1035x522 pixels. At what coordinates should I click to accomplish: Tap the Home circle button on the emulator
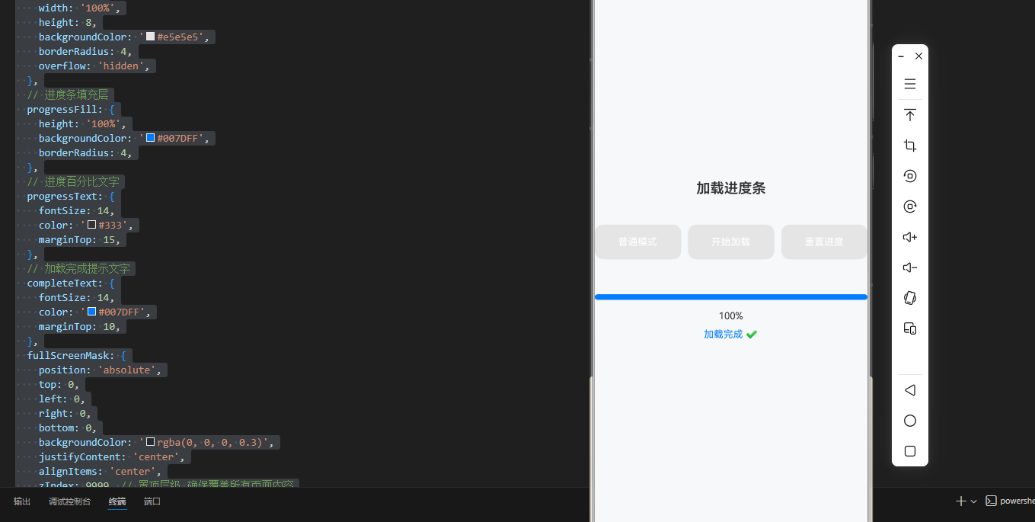[x=909, y=420]
